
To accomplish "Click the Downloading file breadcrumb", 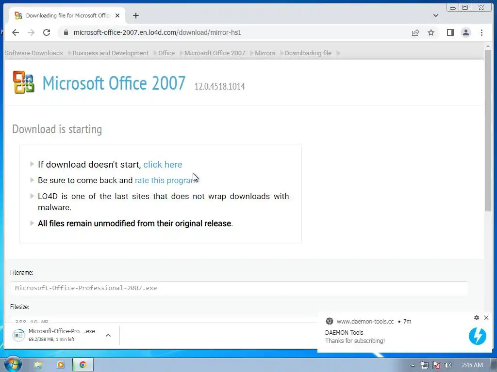I will coord(308,53).
